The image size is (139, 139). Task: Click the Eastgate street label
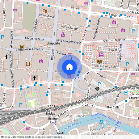114,15
